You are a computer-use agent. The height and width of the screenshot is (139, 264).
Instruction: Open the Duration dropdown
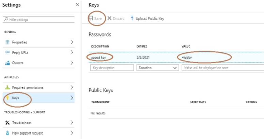coord(158,68)
